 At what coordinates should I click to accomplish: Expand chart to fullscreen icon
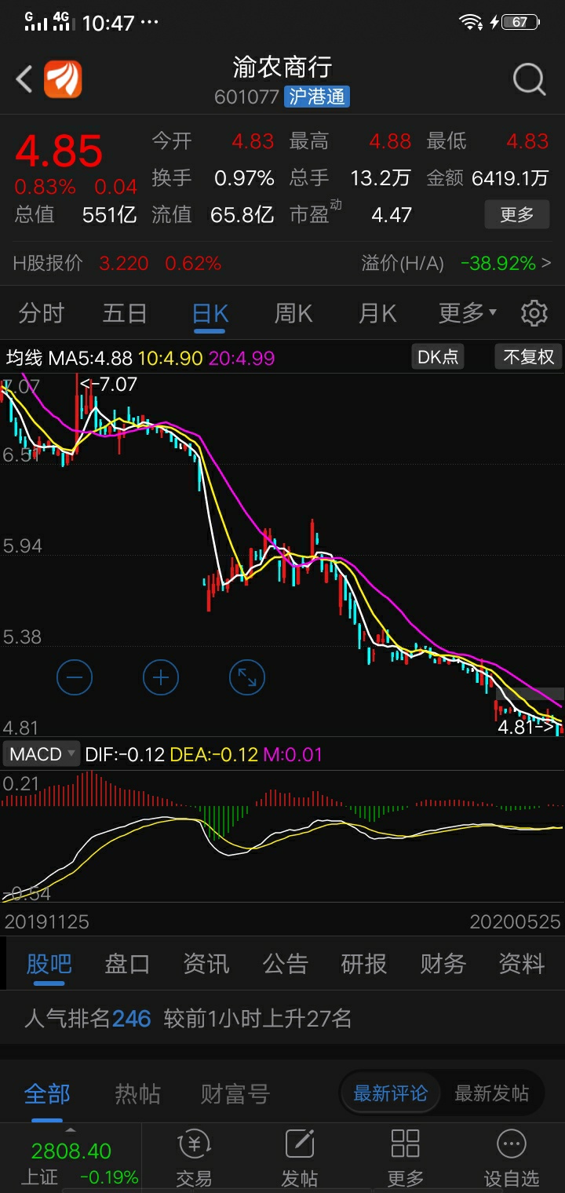click(247, 677)
